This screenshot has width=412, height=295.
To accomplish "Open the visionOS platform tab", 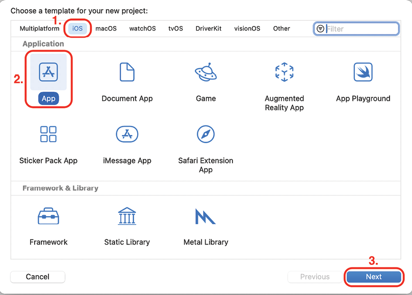I will tap(247, 29).
